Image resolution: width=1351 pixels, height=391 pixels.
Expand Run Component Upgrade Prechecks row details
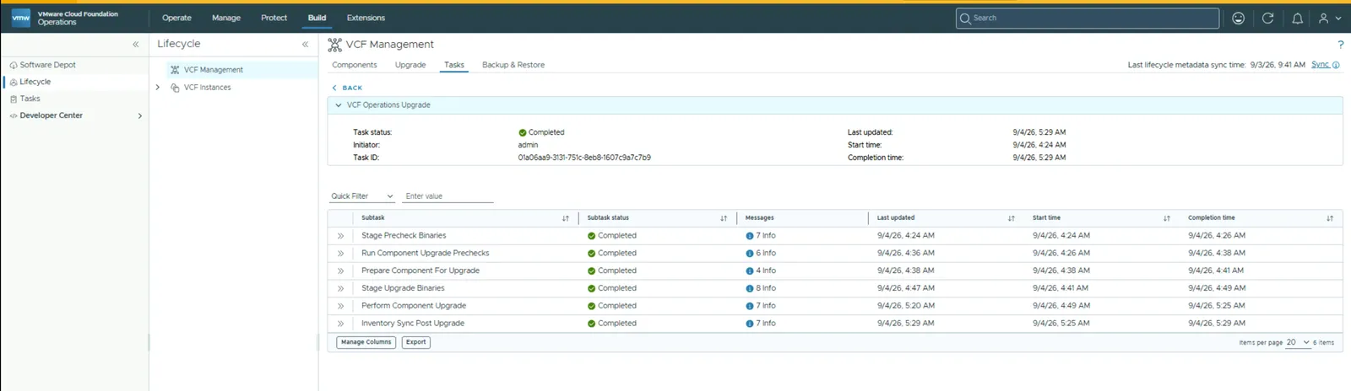[x=341, y=254]
